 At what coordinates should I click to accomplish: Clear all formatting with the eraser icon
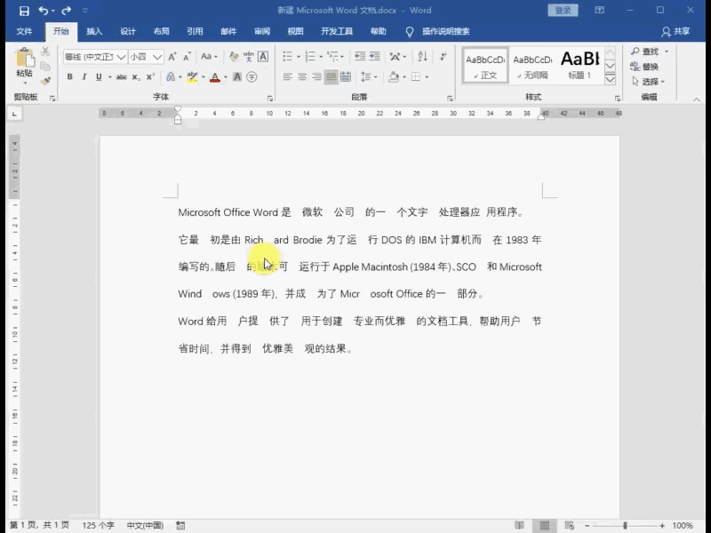(x=234, y=57)
